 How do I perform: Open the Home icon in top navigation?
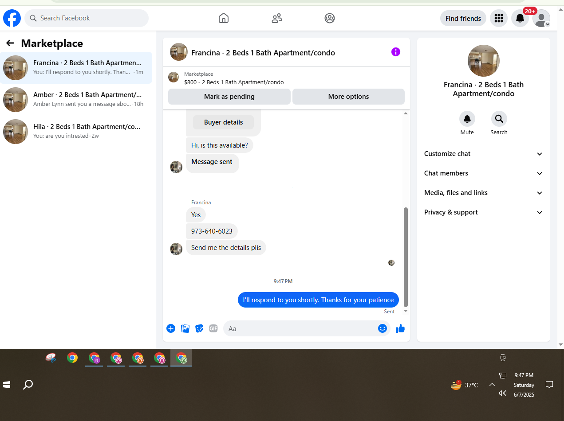pos(224,18)
